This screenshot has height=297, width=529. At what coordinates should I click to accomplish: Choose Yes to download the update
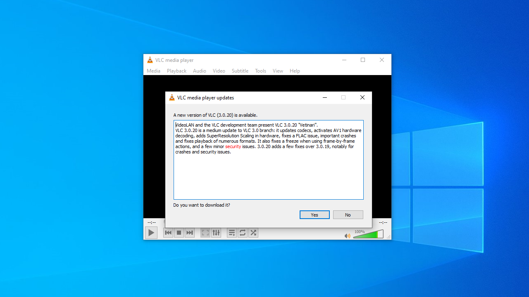tap(315, 215)
